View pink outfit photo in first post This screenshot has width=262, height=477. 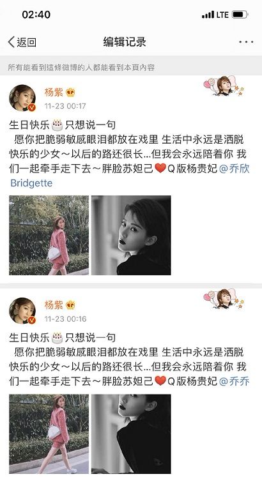[49, 235]
